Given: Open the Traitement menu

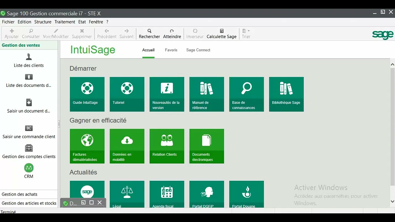Looking at the screenshot, I should [x=65, y=22].
